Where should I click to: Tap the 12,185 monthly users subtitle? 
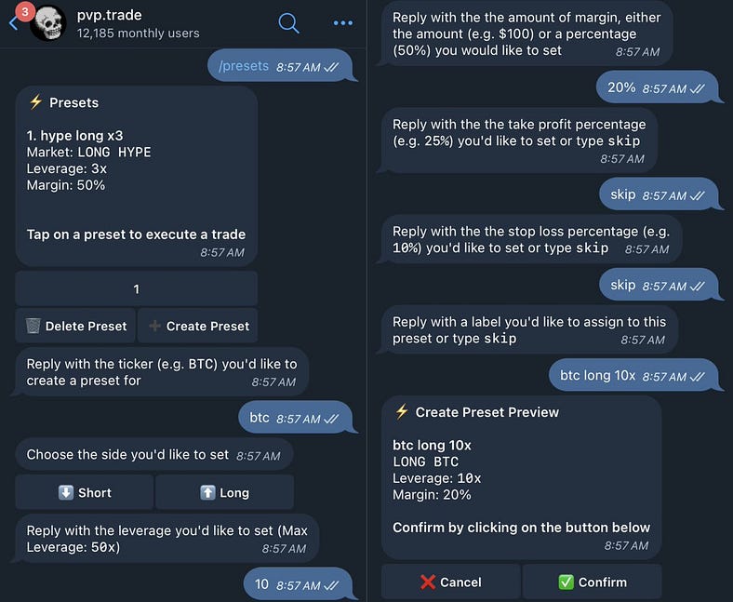point(138,33)
